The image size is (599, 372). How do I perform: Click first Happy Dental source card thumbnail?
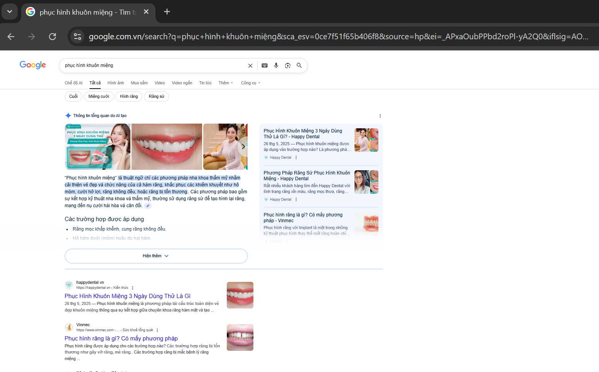[x=366, y=140]
